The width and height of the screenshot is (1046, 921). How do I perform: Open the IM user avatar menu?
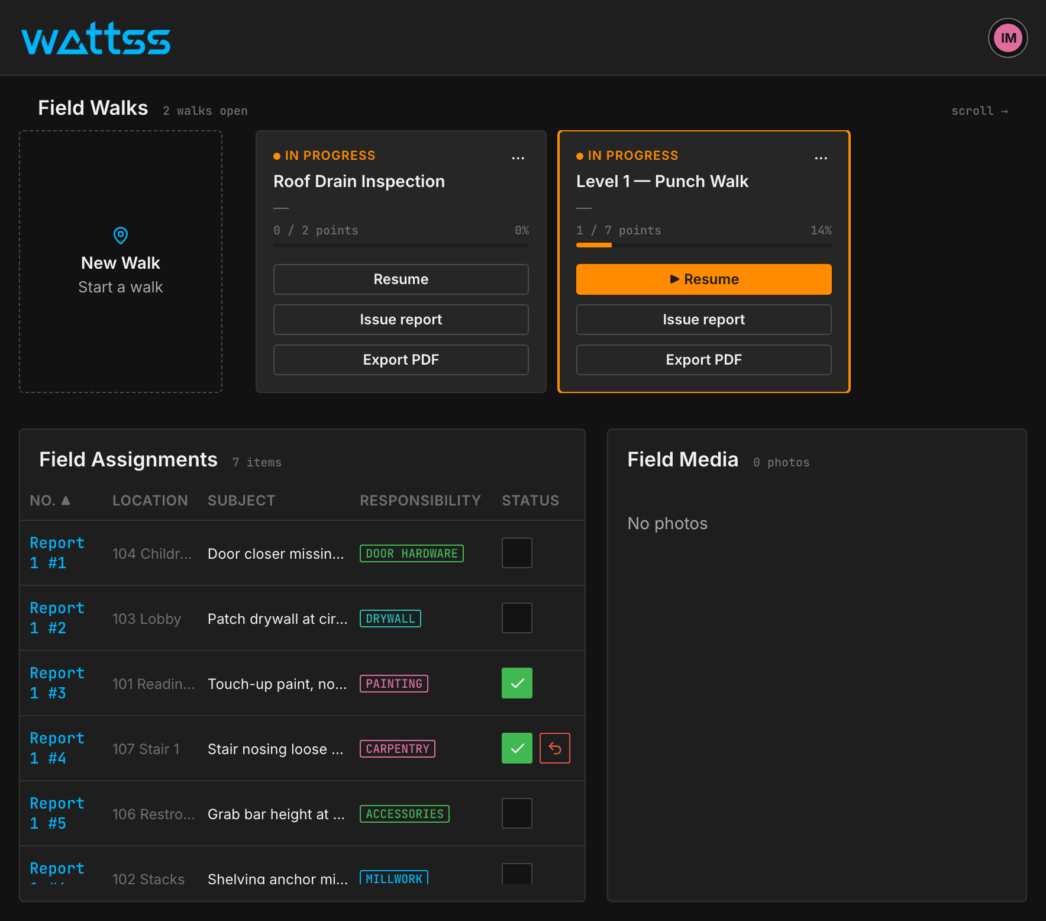pyautogui.click(x=1008, y=38)
